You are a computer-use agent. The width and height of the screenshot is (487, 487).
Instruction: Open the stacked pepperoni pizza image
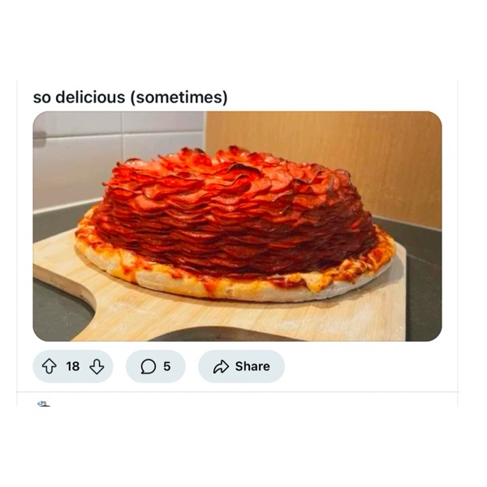pyautogui.click(x=237, y=226)
